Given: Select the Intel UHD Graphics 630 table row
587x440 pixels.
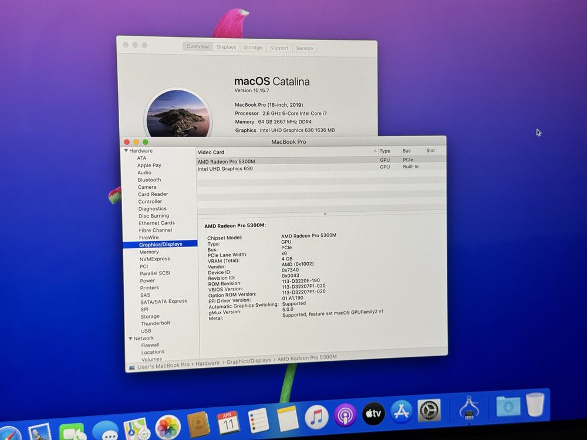Looking at the screenshot, I should [x=321, y=168].
